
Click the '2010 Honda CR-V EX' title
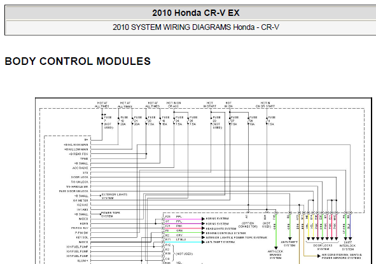(196, 13)
